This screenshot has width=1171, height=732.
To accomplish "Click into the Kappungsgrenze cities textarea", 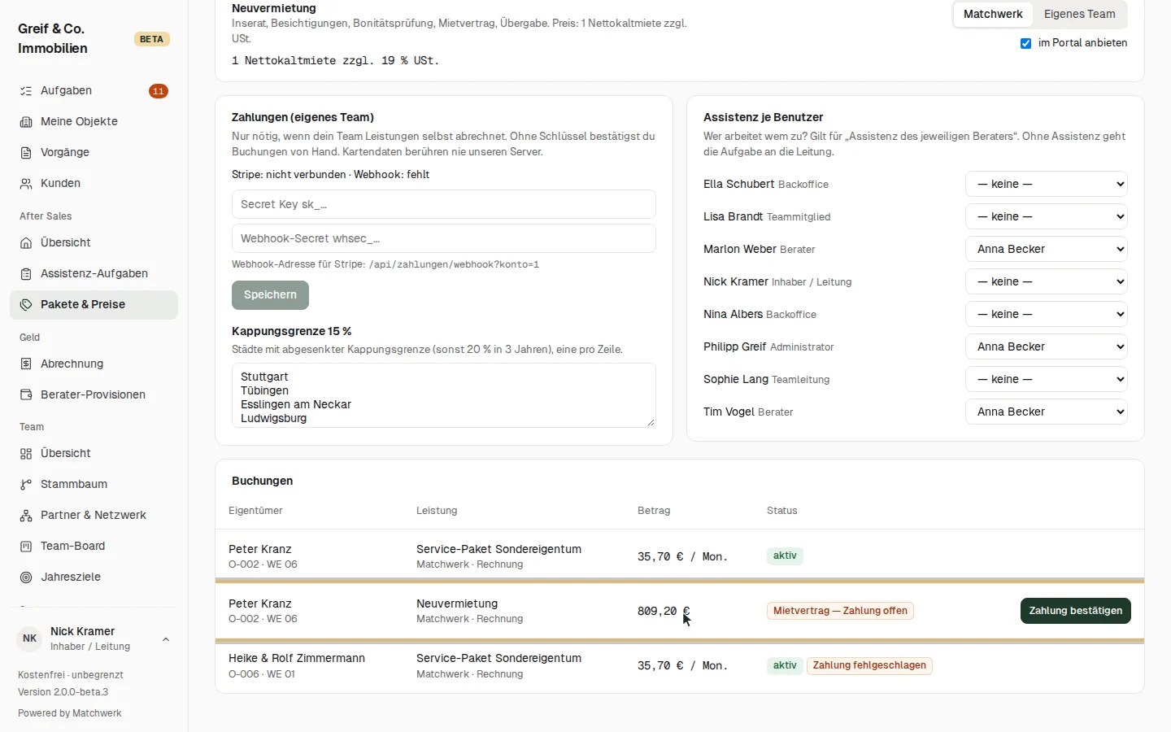I will click(444, 395).
